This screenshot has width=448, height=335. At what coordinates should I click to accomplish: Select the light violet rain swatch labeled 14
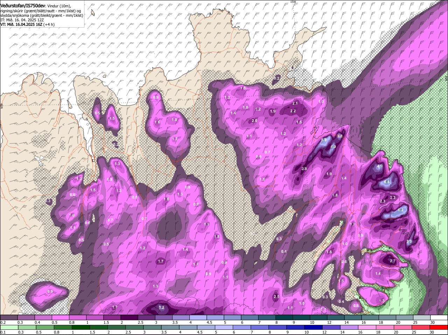(350, 328)
